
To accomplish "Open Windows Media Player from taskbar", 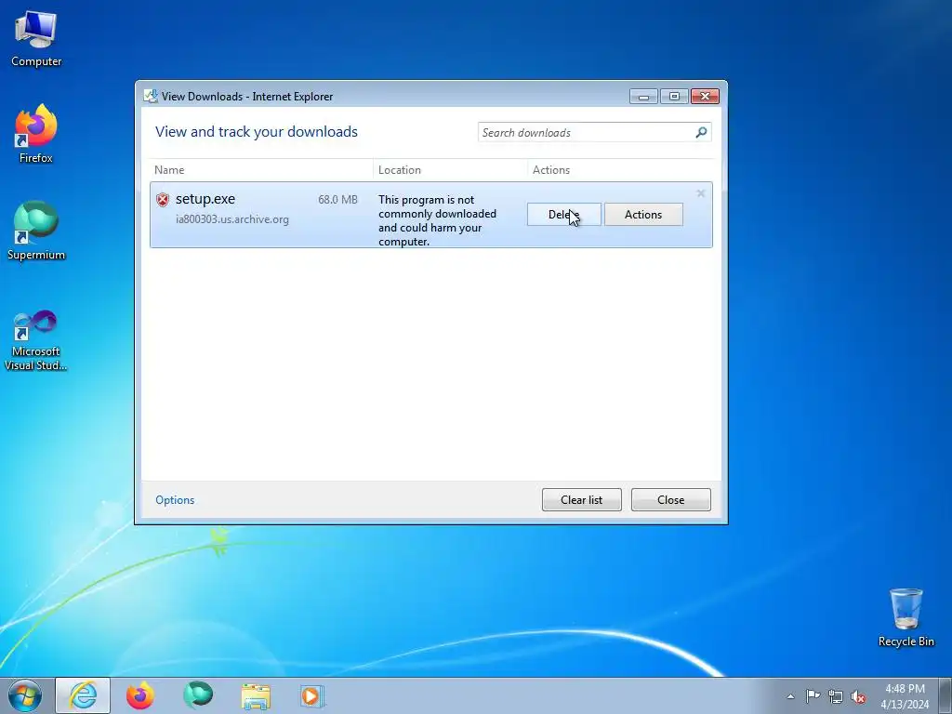I will (x=312, y=696).
